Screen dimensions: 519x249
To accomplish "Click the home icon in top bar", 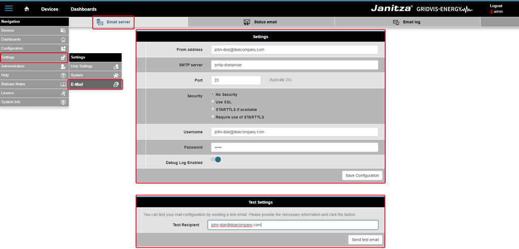I will pos(27,9).
